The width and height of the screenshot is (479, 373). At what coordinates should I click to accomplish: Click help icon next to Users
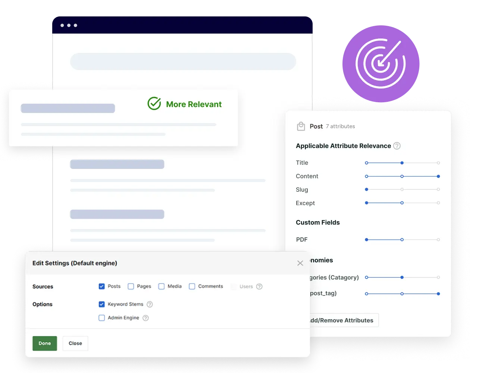pyautogui.click(x=259, y=286)
